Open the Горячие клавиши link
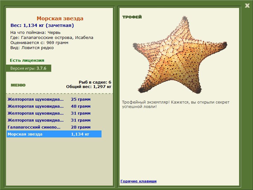This screenshot has height=190, width=253. (x=139, y=181)
